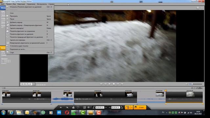Click the Stop button under the video
Viewport: 210px width, 118px height.
click(114, 84)
